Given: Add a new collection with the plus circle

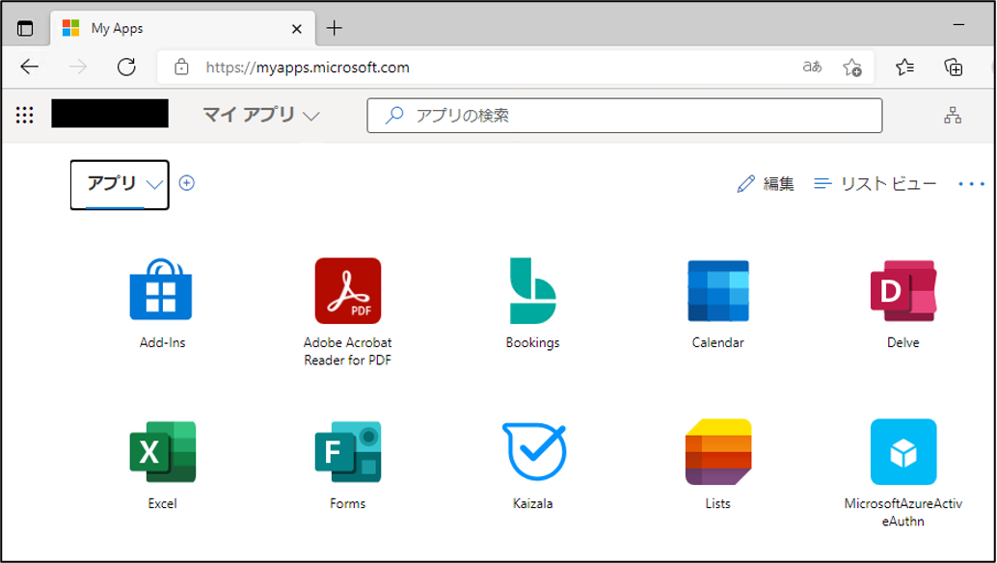Looking at the screenshot, I should (186, 183).
